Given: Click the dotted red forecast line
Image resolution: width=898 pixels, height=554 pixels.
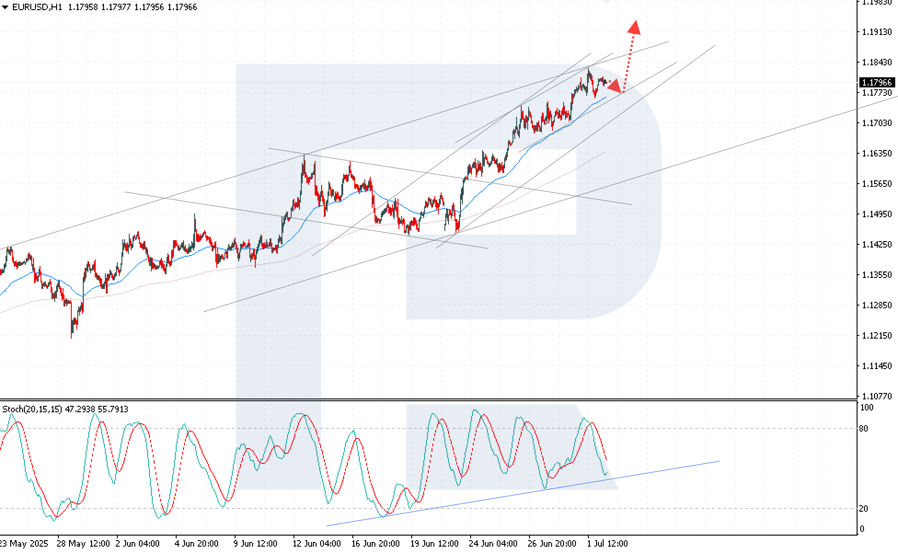Looking at the screenshot, I should 628,62.
